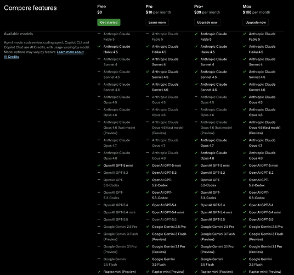
Task: Click the green Get started button
Action: tap(109, 23)
